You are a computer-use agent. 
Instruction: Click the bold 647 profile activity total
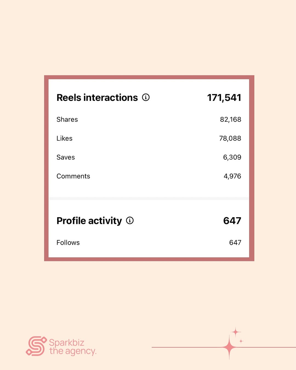(232, 221)
